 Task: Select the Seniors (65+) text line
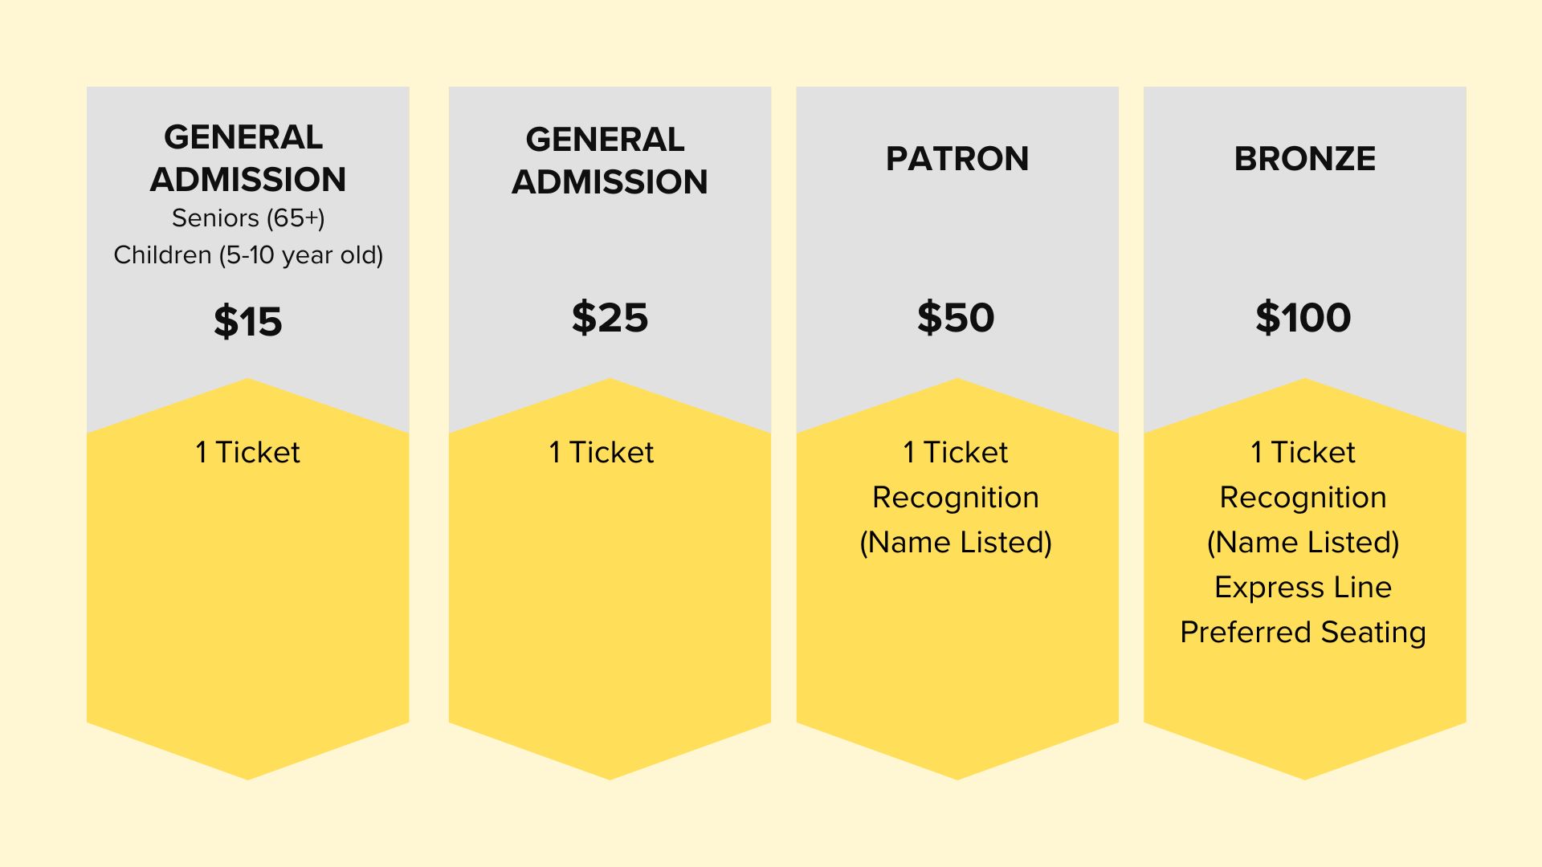tap(248, 218)
